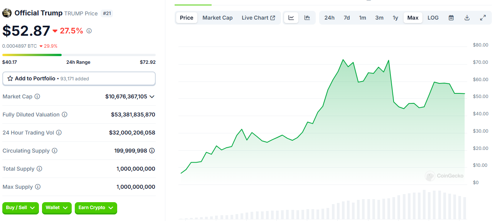Set chart range to 3m

[379, 18]
